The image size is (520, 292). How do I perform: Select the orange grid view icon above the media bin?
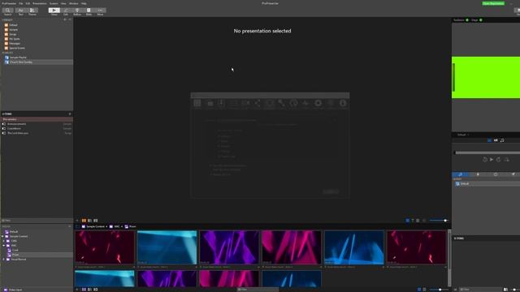pyautogui.click(x=84, y=221)
